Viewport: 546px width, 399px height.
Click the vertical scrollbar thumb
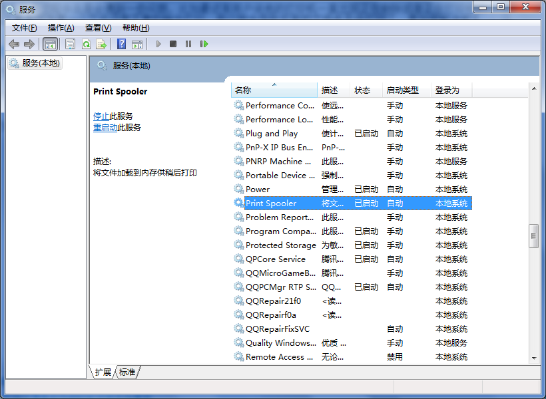pyautogui.click(x=534, y=236)
